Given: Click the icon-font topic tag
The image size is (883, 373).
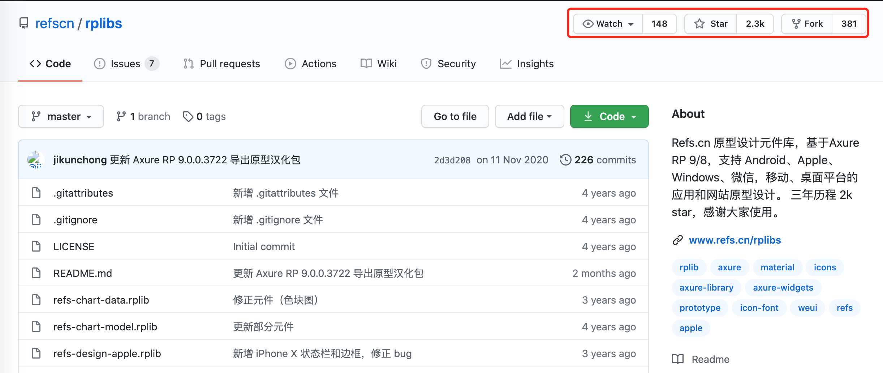Looking at the screenshot, I should [x=759, y=308].
